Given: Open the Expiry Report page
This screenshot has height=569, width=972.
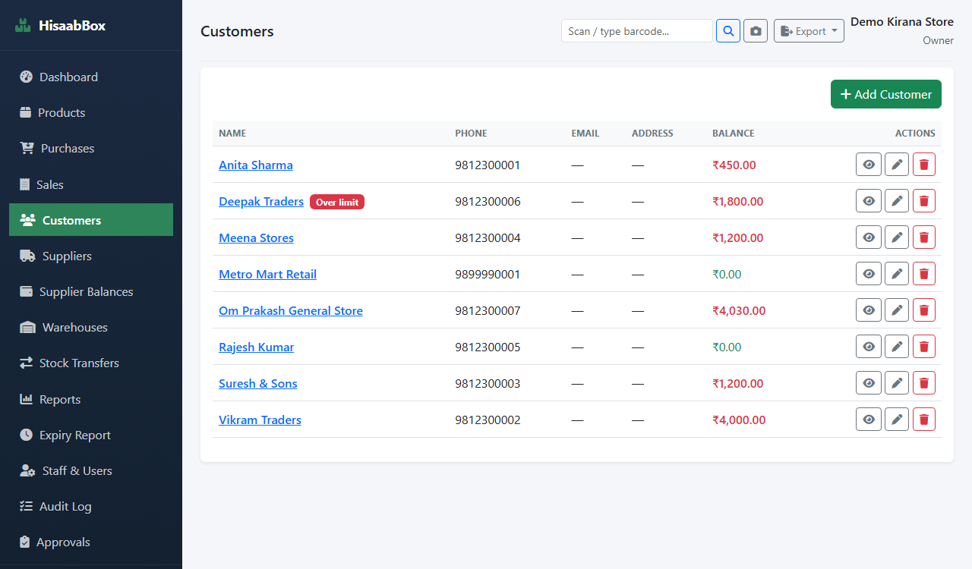Looking at the screenshot, I should point(91,435).
